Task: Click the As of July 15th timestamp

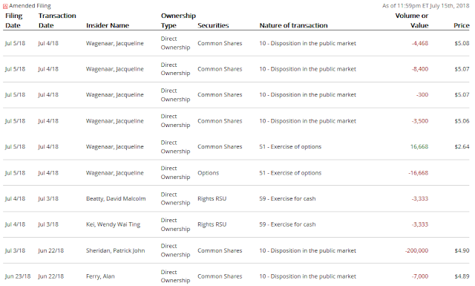Action: 425,6
